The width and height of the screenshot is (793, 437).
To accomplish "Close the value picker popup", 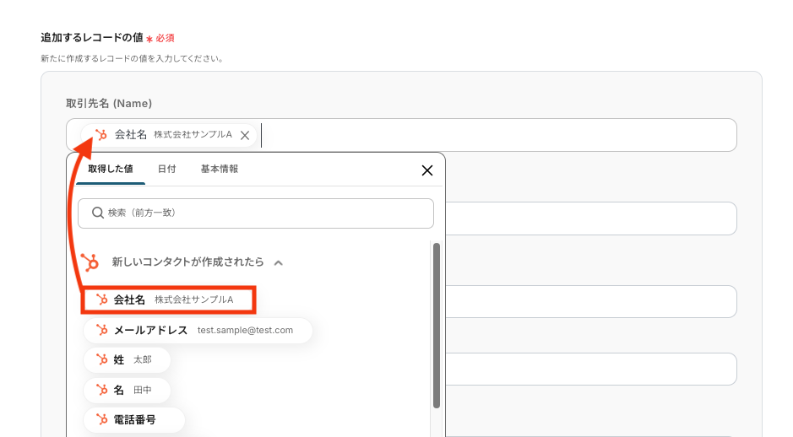I will (x=426, y=170).
